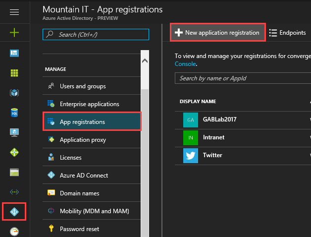Open Azure AD Connect menu item
Screen dimensions: 311x237
click(84, 176)
